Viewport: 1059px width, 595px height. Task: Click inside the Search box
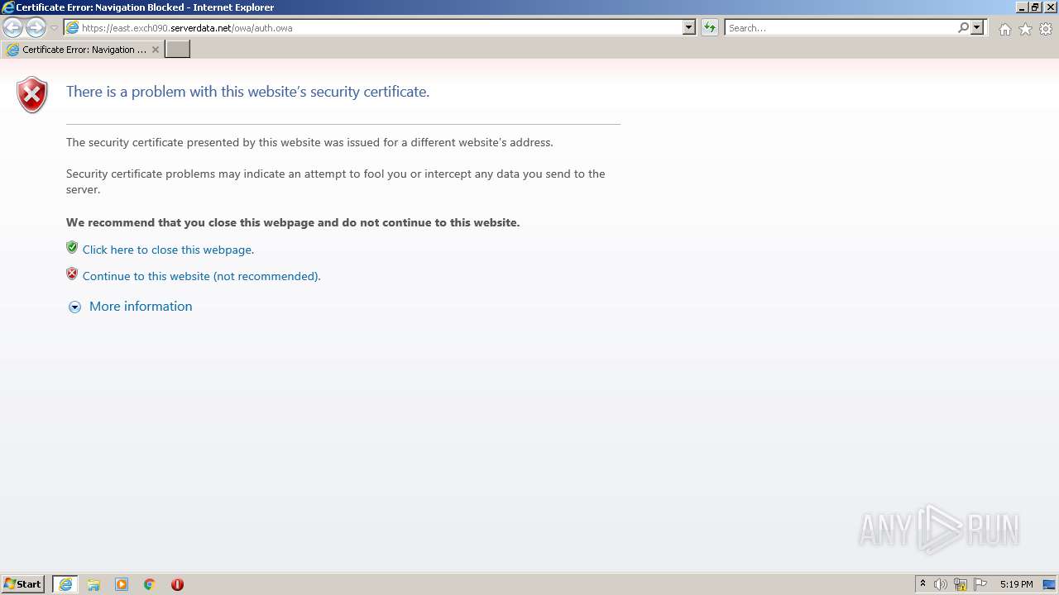(x=841, y=28)
